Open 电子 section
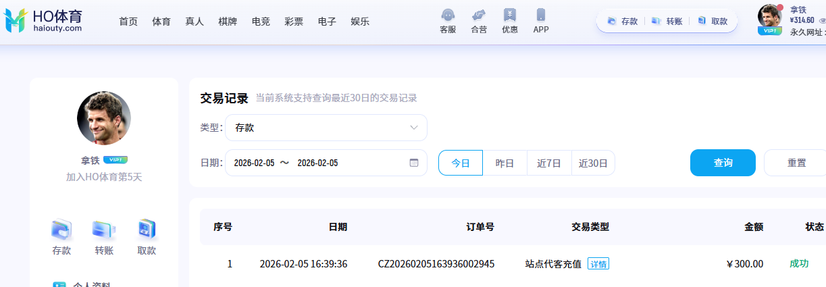 point(327,22)
